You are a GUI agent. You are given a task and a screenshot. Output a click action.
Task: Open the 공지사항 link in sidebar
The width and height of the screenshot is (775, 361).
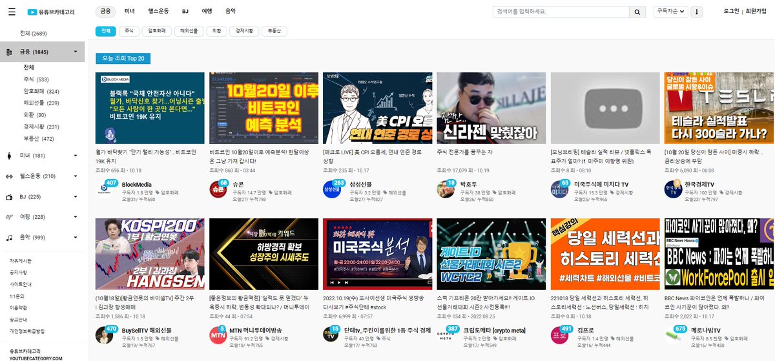point(20,272)
